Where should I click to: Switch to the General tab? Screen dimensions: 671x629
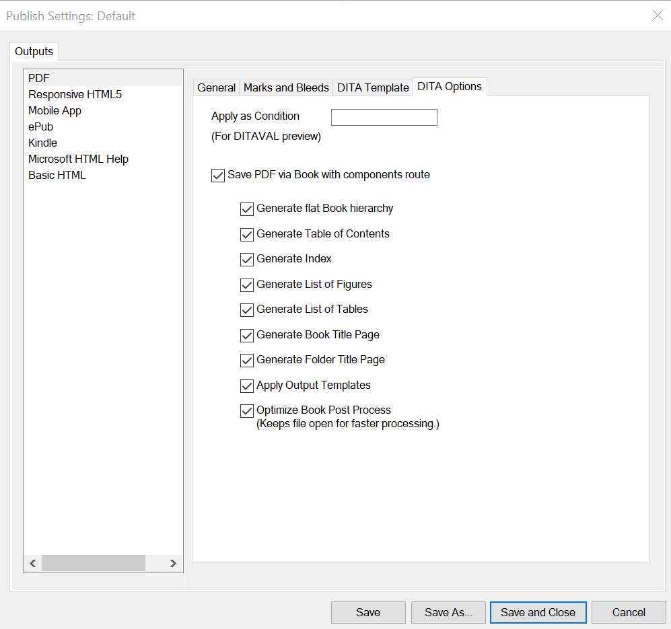click(216, 87)
